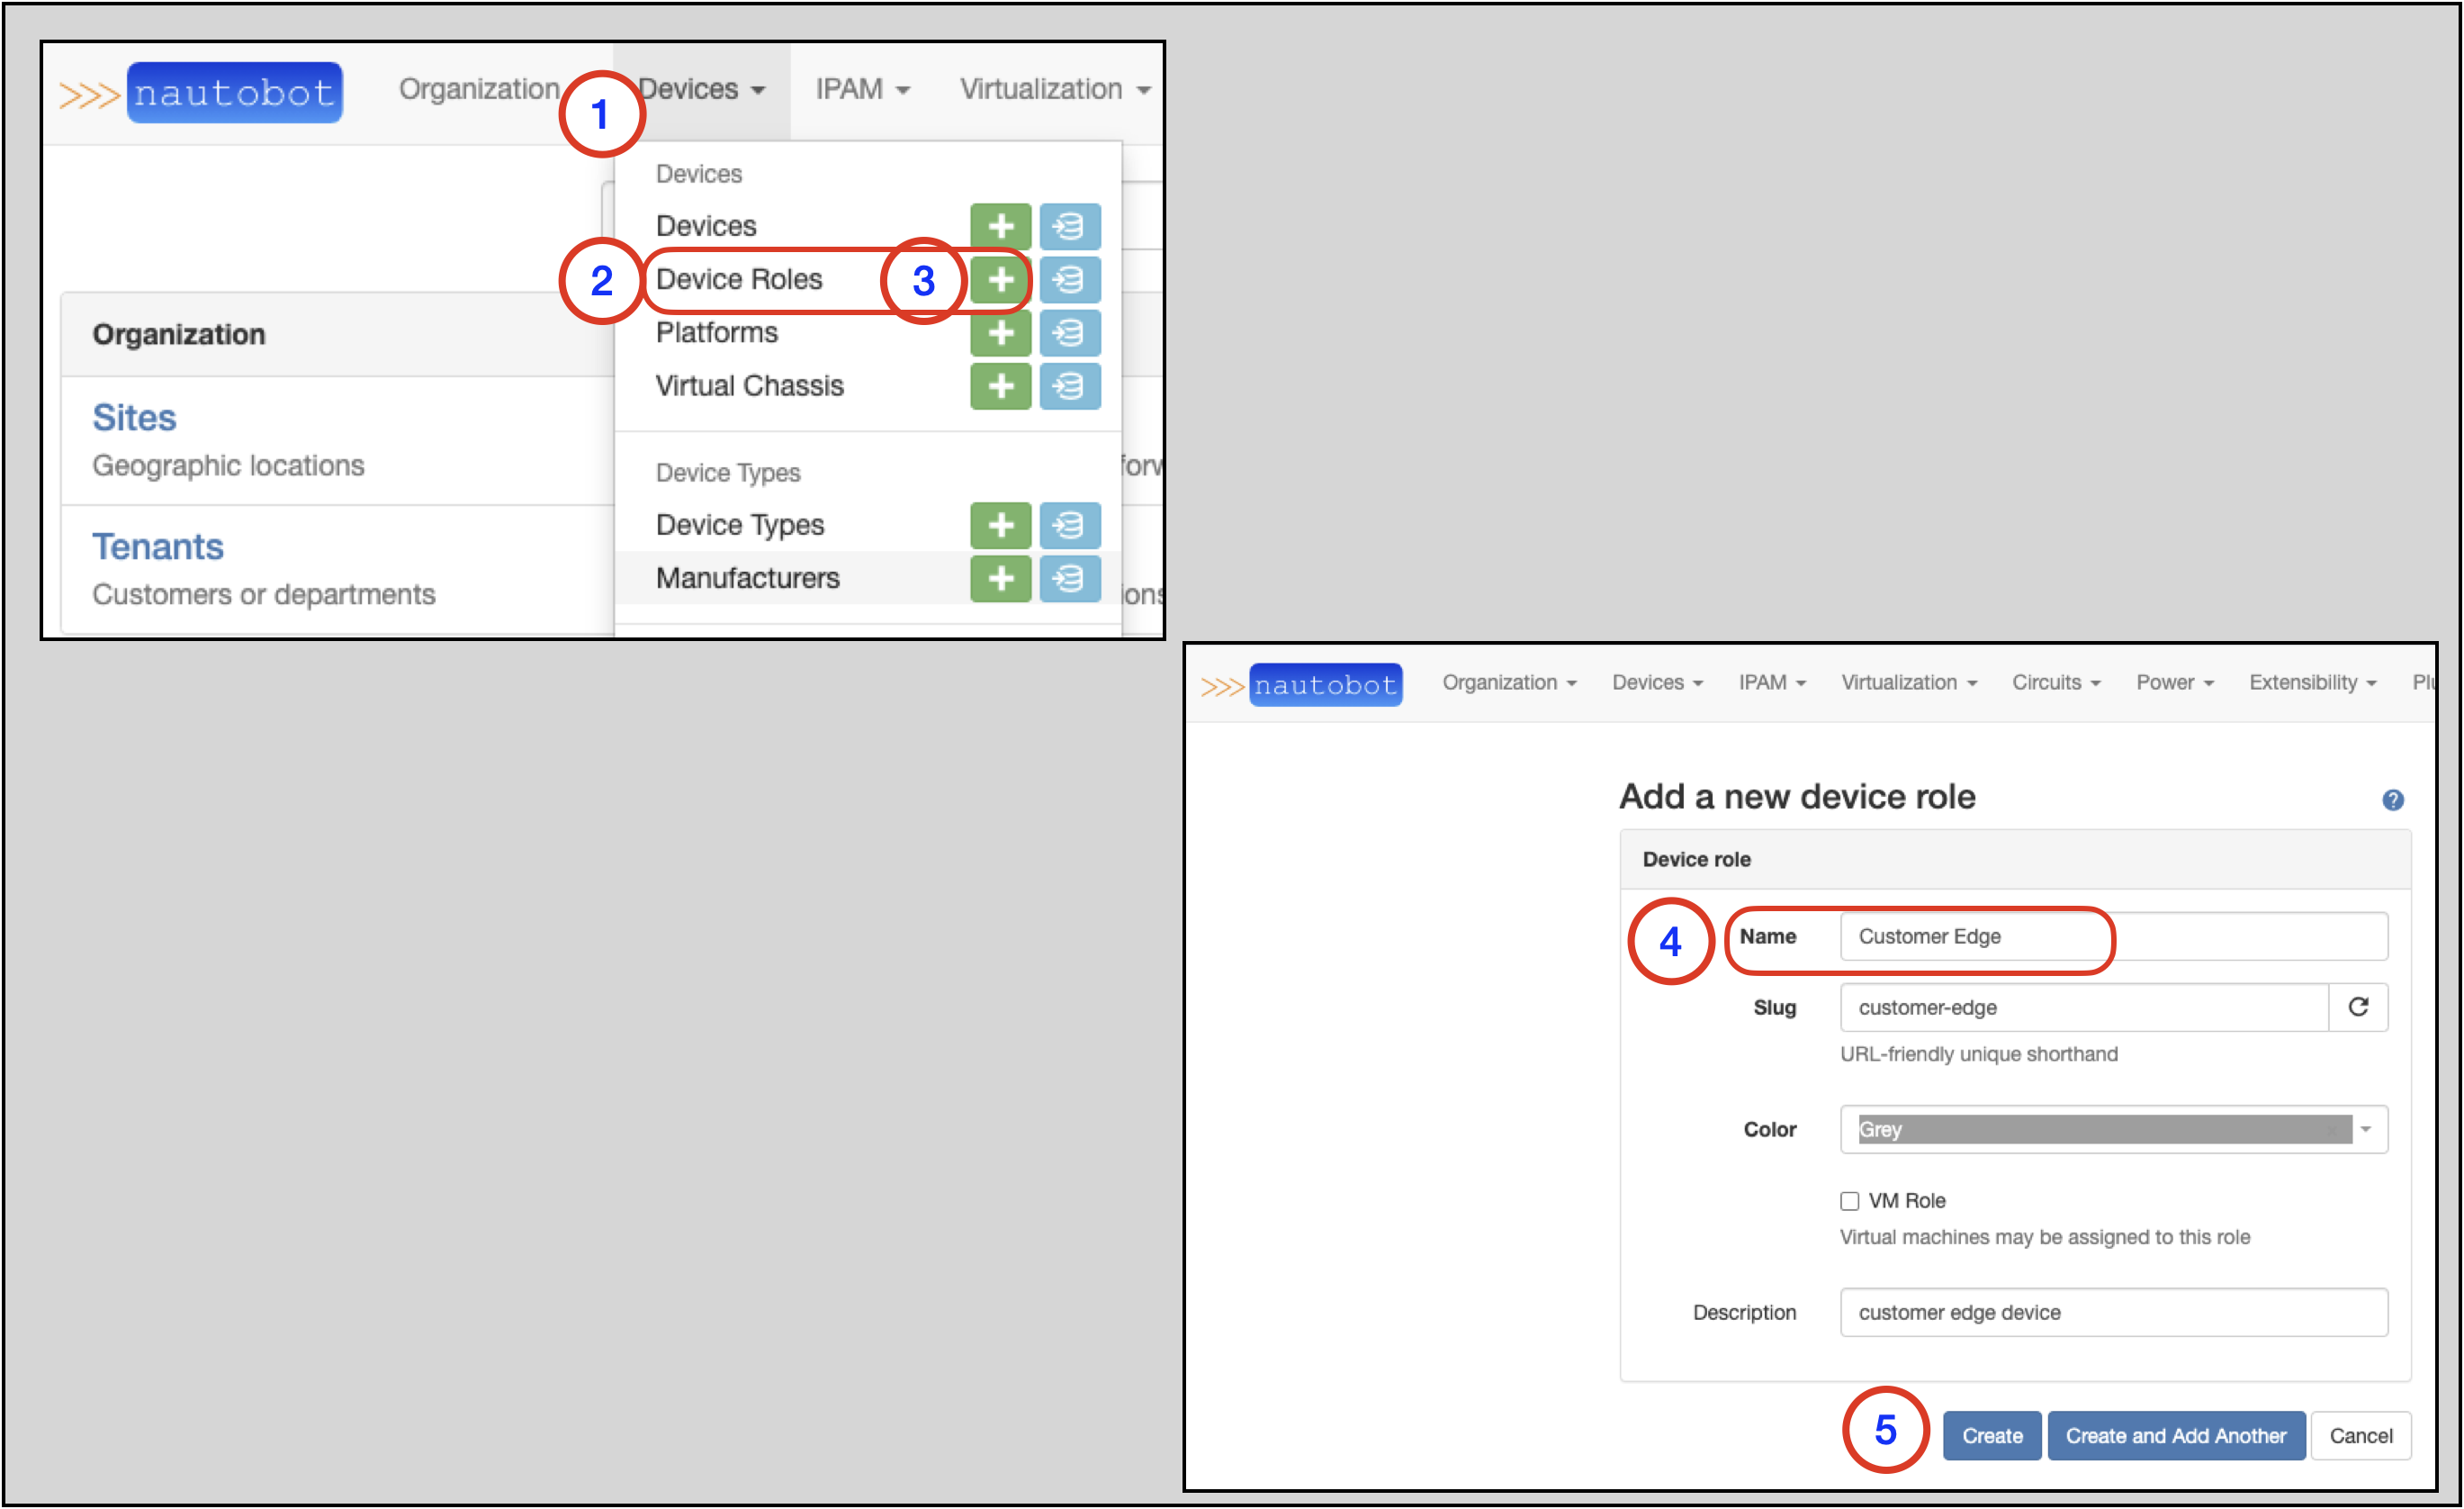Click the add Device Roles icon
Viewport: 2464px width, 1509px height.
pos(998,276)
